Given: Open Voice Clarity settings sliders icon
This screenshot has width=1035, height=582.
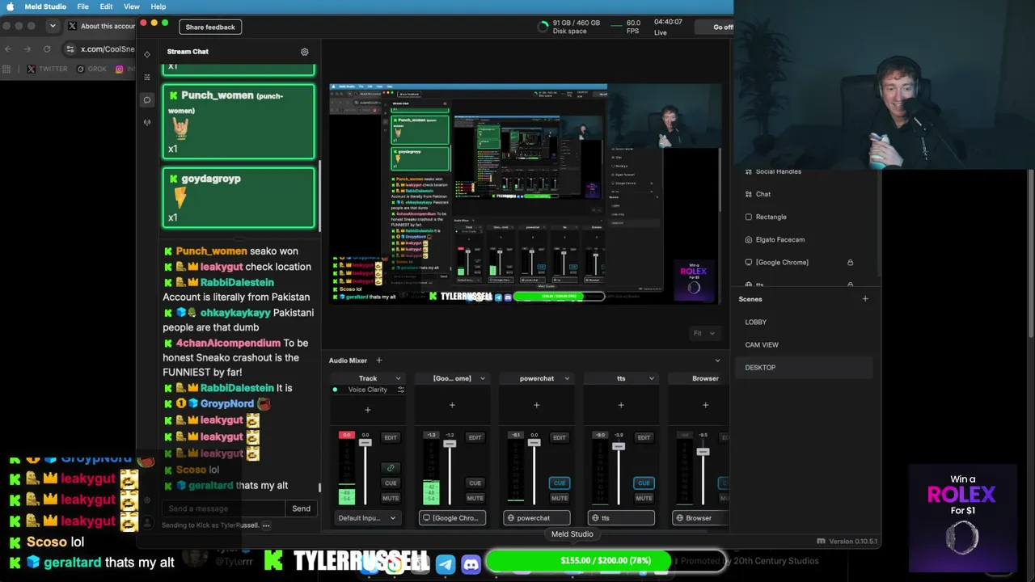Looking at the screenshot, I should pos(400,390).
